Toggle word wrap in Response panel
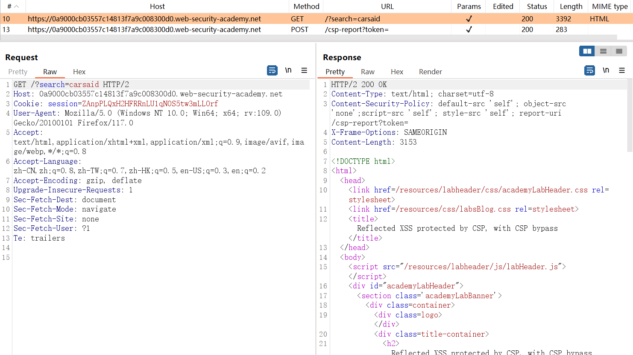Image resolution: width=633 pixels, height=355 pixels. point(589,70)
